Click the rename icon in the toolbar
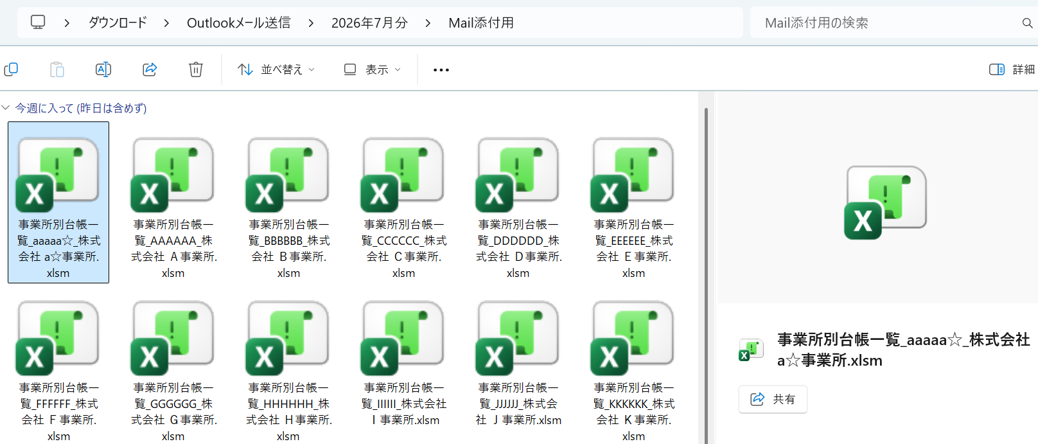This screenshot has height=444, width=1038. pyautogui.click(x=103, y=69)
